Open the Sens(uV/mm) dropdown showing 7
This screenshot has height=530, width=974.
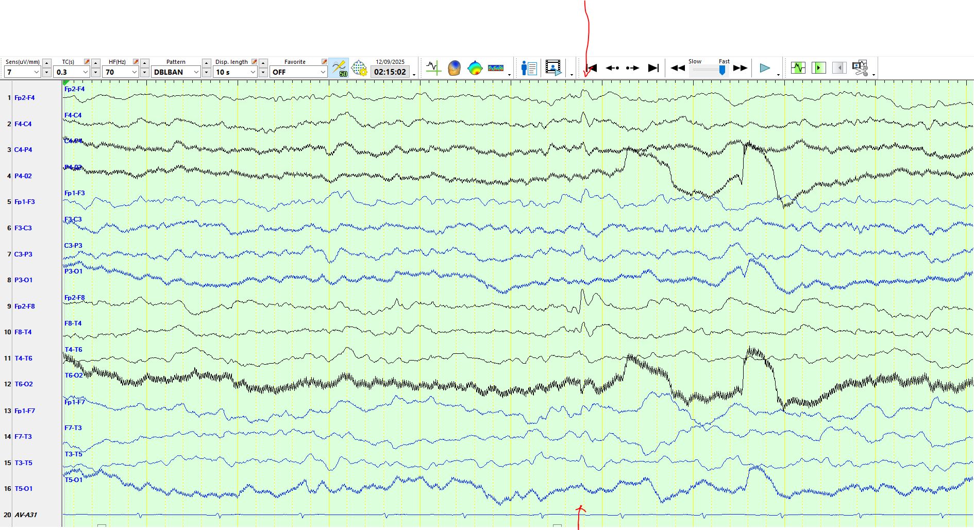22,72
